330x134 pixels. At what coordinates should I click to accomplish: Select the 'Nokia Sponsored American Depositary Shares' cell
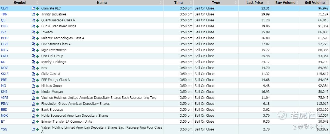(102, 116)
